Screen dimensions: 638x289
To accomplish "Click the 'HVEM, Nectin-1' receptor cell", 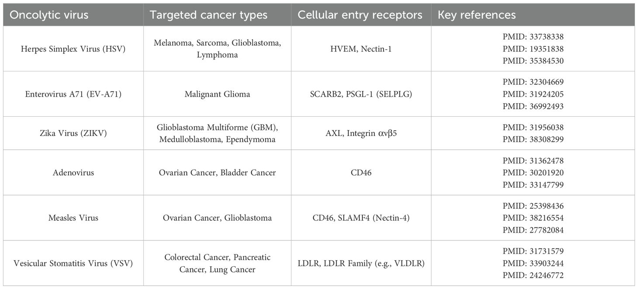I will click(x=361, y=49).
